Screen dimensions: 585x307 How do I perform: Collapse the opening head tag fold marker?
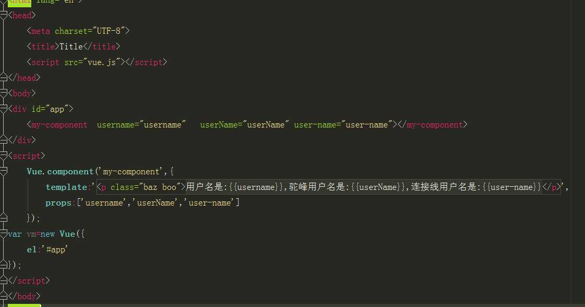pos(3,15)
